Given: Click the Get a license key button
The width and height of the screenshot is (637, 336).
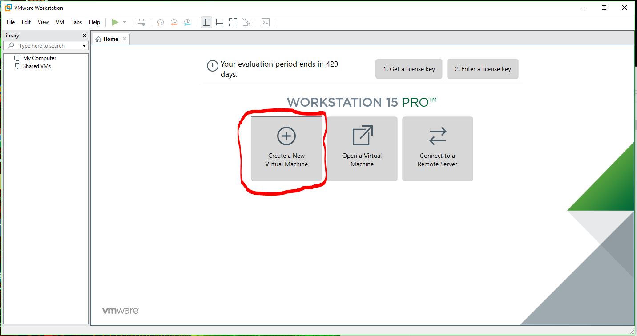Looking at the screenshot, I should click(x=408, y=69).
